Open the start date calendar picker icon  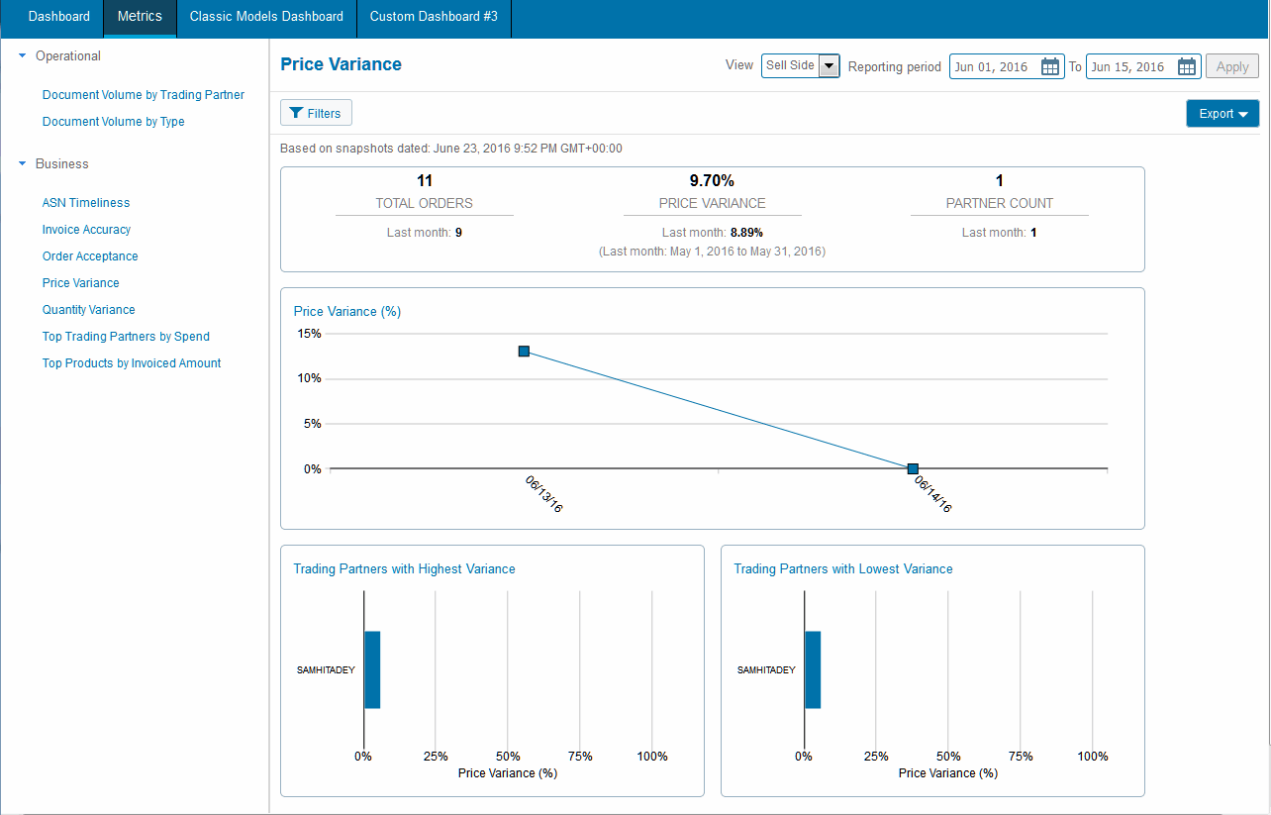click(1050, 67)
